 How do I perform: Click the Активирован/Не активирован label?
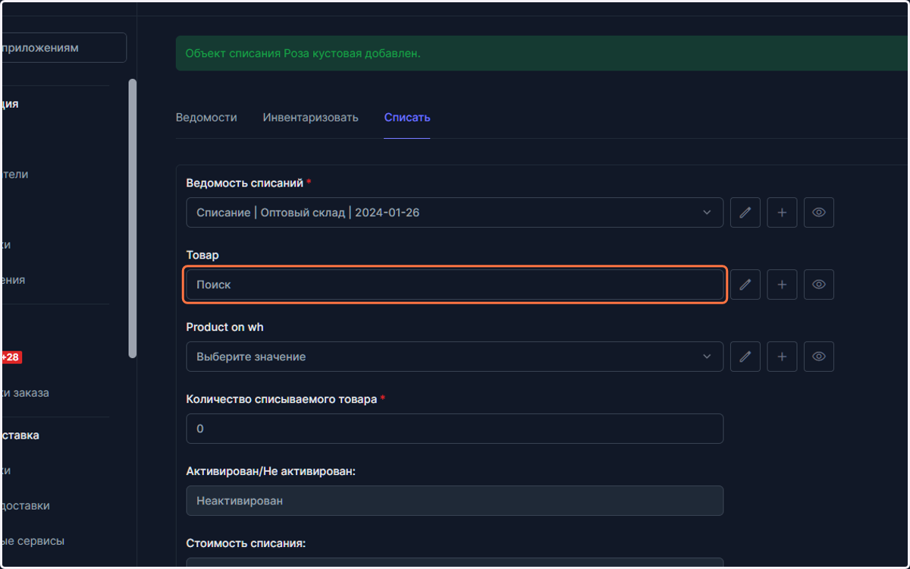[x=271, y=471]
